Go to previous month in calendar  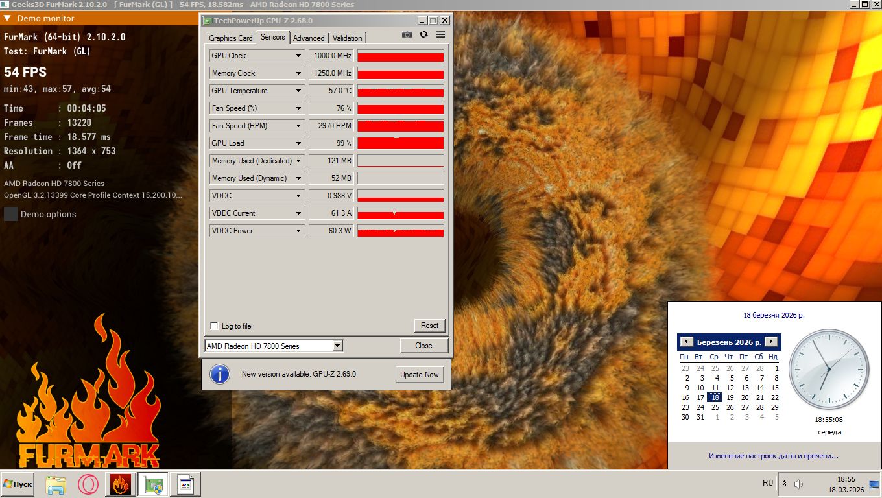pos(686,342)
